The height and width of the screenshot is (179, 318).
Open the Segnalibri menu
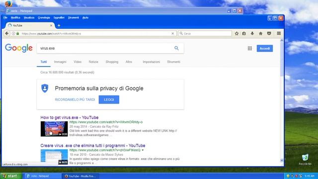59,18
